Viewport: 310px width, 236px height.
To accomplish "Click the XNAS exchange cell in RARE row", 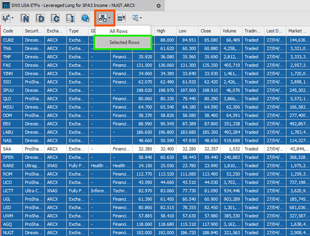I will click(56, 166).
